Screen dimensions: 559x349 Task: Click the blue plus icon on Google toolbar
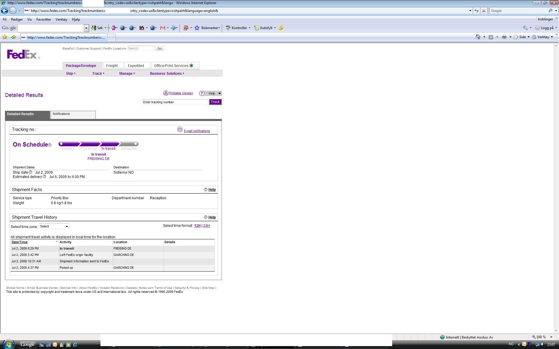(x=174, y=28)
